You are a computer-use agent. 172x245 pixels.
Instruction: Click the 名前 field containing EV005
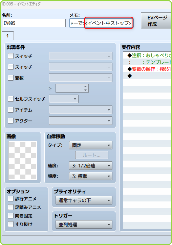coord(34,23)
